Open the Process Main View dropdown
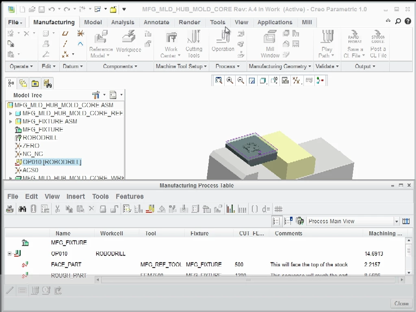 point(396,221)
